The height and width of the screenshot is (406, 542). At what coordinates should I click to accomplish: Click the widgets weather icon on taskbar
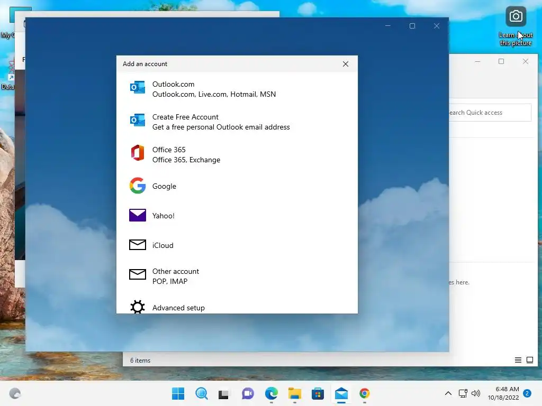(15, 393)
